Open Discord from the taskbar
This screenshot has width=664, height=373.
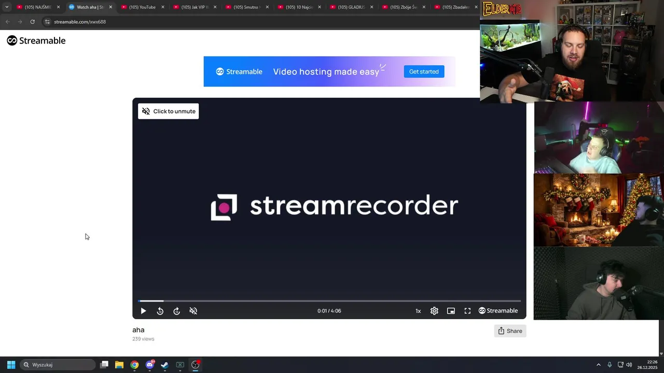click(x=150, y=365)
